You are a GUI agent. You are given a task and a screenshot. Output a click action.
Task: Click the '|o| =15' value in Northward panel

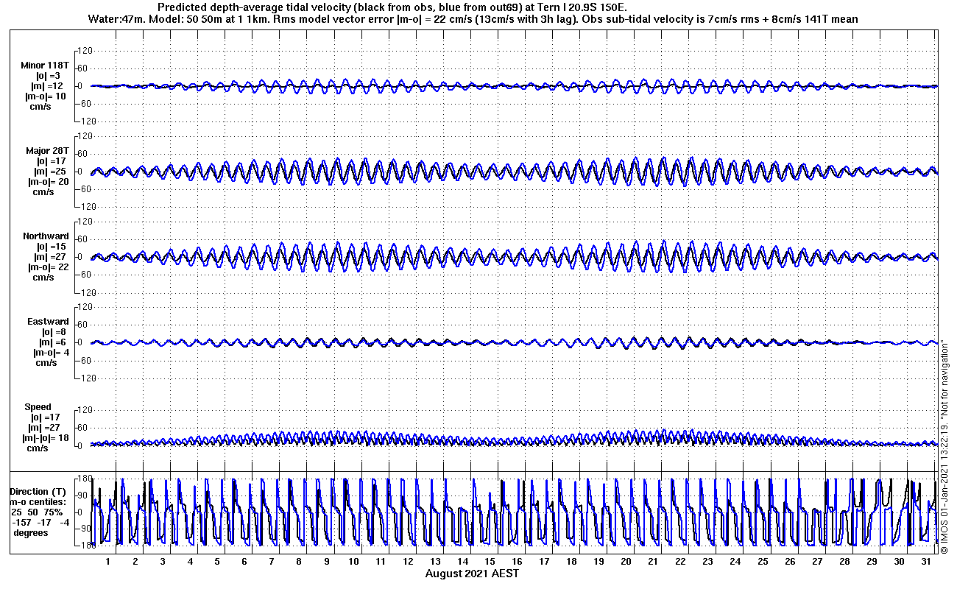click(52, 247)
